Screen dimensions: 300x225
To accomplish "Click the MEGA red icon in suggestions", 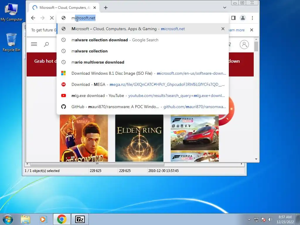I will tap(63, 84).
